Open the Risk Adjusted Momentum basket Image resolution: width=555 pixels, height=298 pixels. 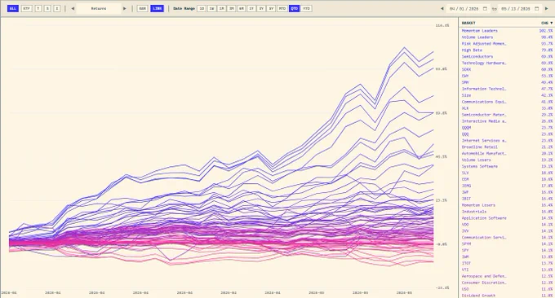507,44
